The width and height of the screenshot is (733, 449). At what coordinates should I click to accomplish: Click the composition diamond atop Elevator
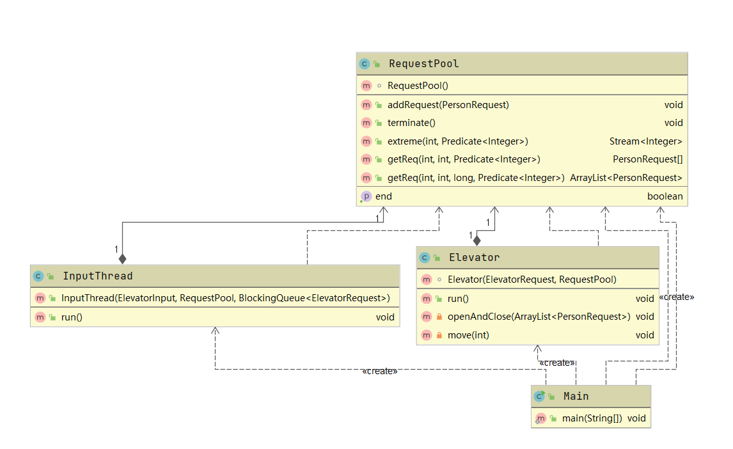tap(477, 240)
